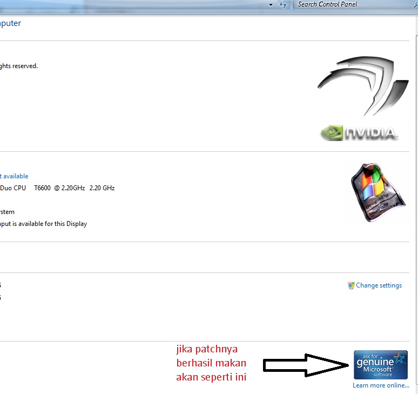Click the NVIDIA OEM logo image

pos(362,98)
